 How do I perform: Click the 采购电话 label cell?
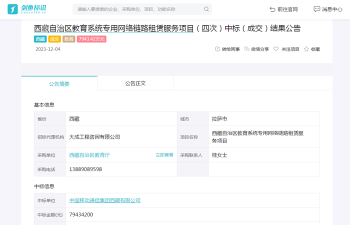(x=50, y=169)
